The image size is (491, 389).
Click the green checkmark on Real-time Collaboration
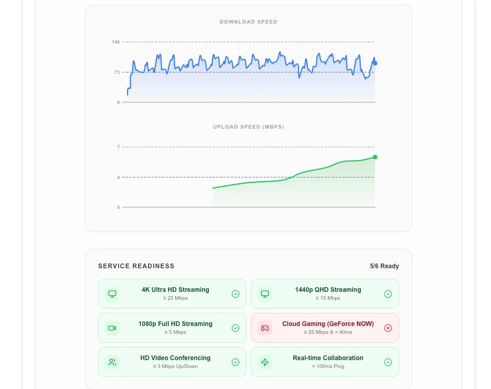point(388,362)
